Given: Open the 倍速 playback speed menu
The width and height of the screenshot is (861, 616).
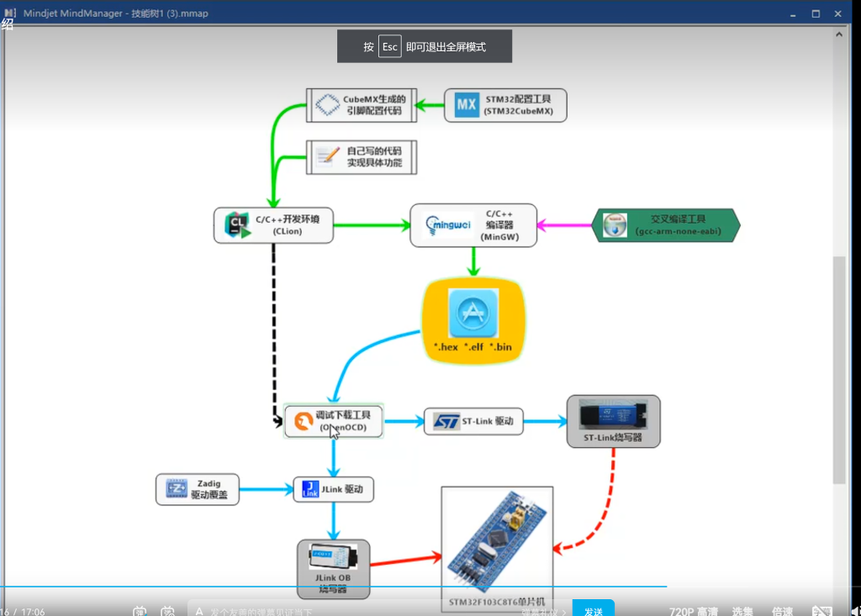Looking at the screenshot, I should tap(783, 611).
